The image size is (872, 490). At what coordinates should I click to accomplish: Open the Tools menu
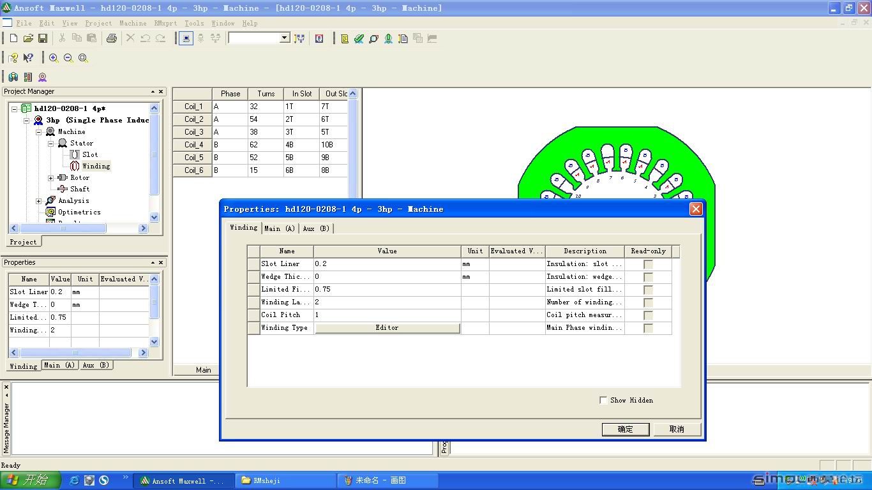point(194,23)
